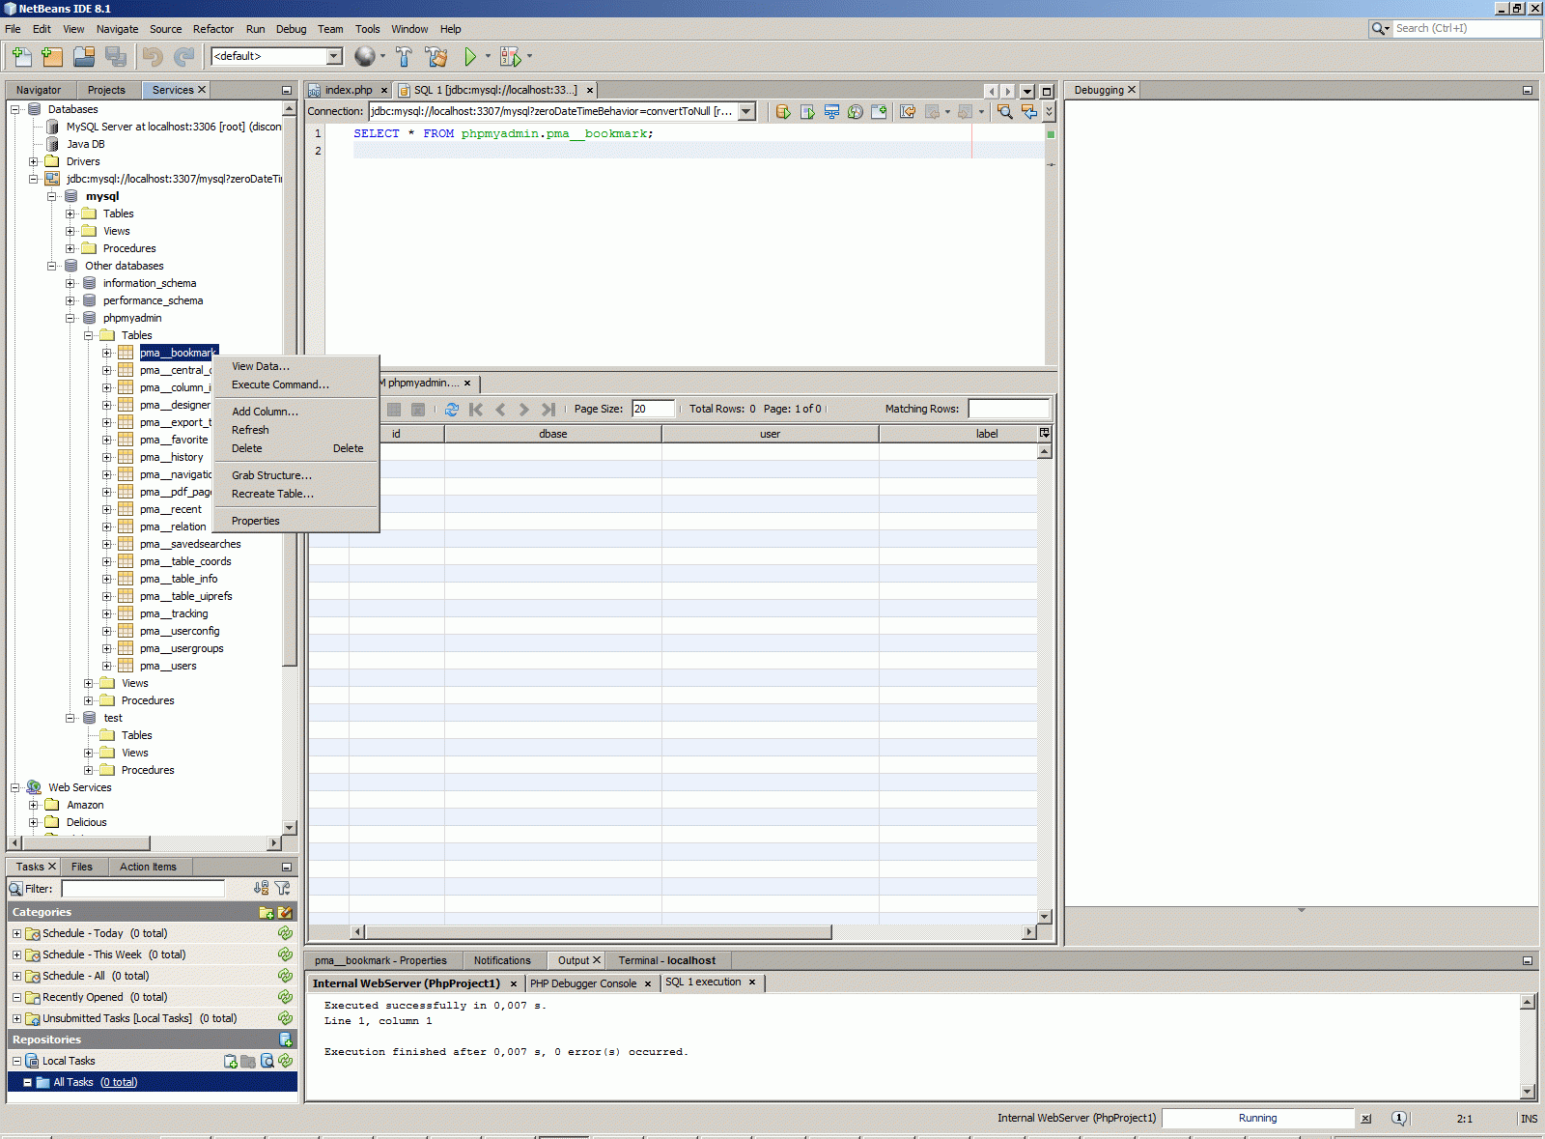Image resolution: width=1545 pixels, height=1139 pixels.
Task: Expand the Amazon web service node
Action: [34, 805]
